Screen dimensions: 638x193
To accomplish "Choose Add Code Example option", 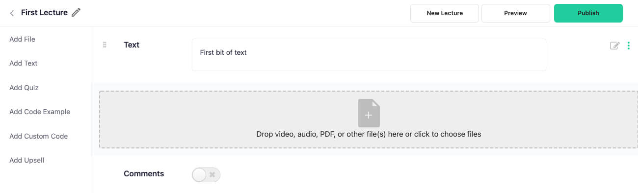I will (x=40, y=112).
